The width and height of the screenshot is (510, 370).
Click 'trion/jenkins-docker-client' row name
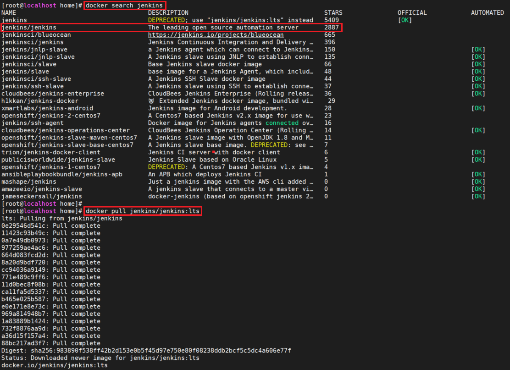click(51, 152)
